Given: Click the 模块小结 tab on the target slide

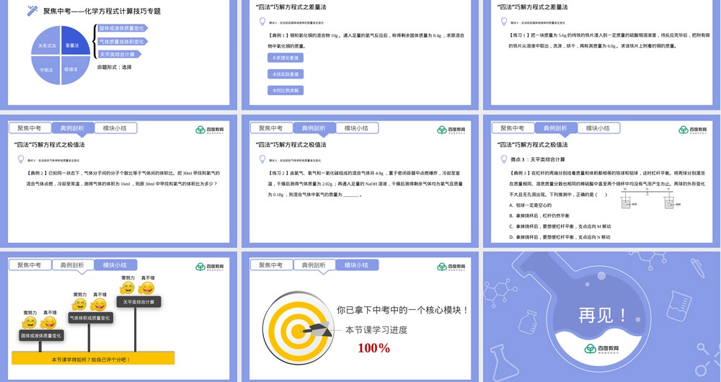Looking at the screenshot, I should pos(356,265).
